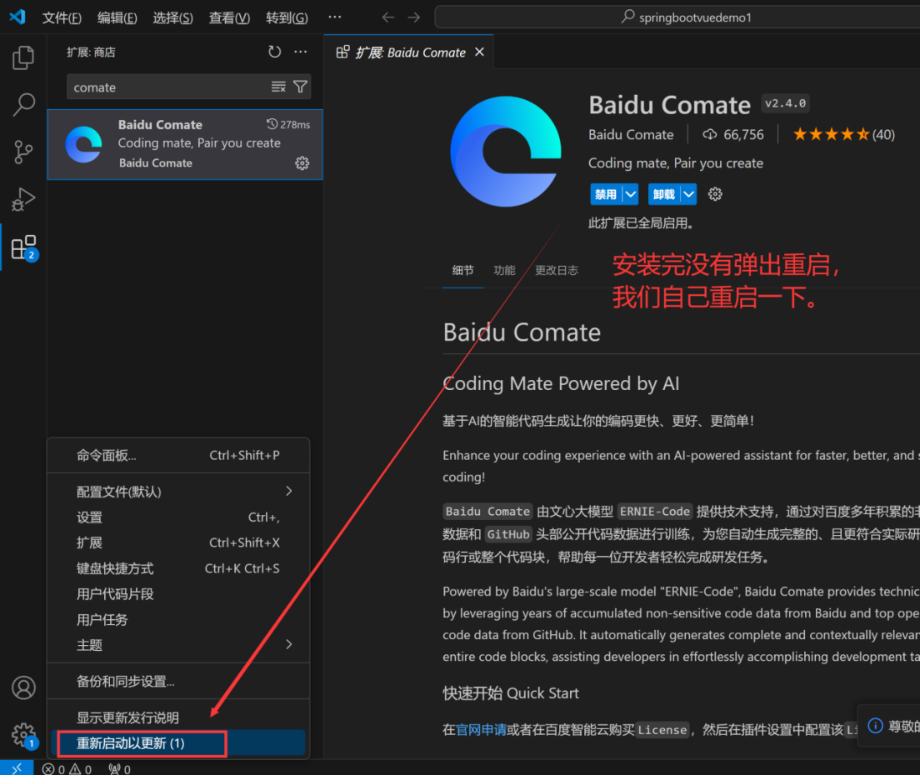Refresh the extensions marketplace list
Viewport: 920px width, 775px height.
(275, 52)
